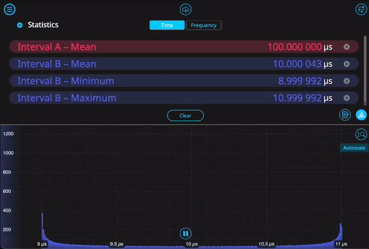
Task: Select the Interval B – Mean row
Action: 184,64
